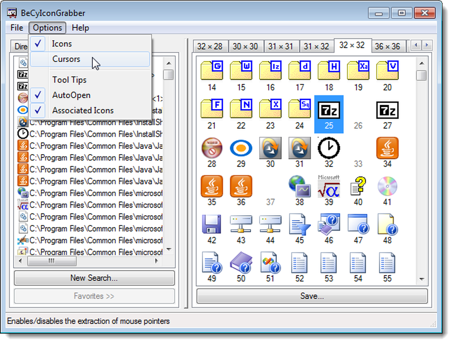Select network server icon numbered 43
Image resolution: width=453 pixels, height=344 pixels.
pos(241,224)
